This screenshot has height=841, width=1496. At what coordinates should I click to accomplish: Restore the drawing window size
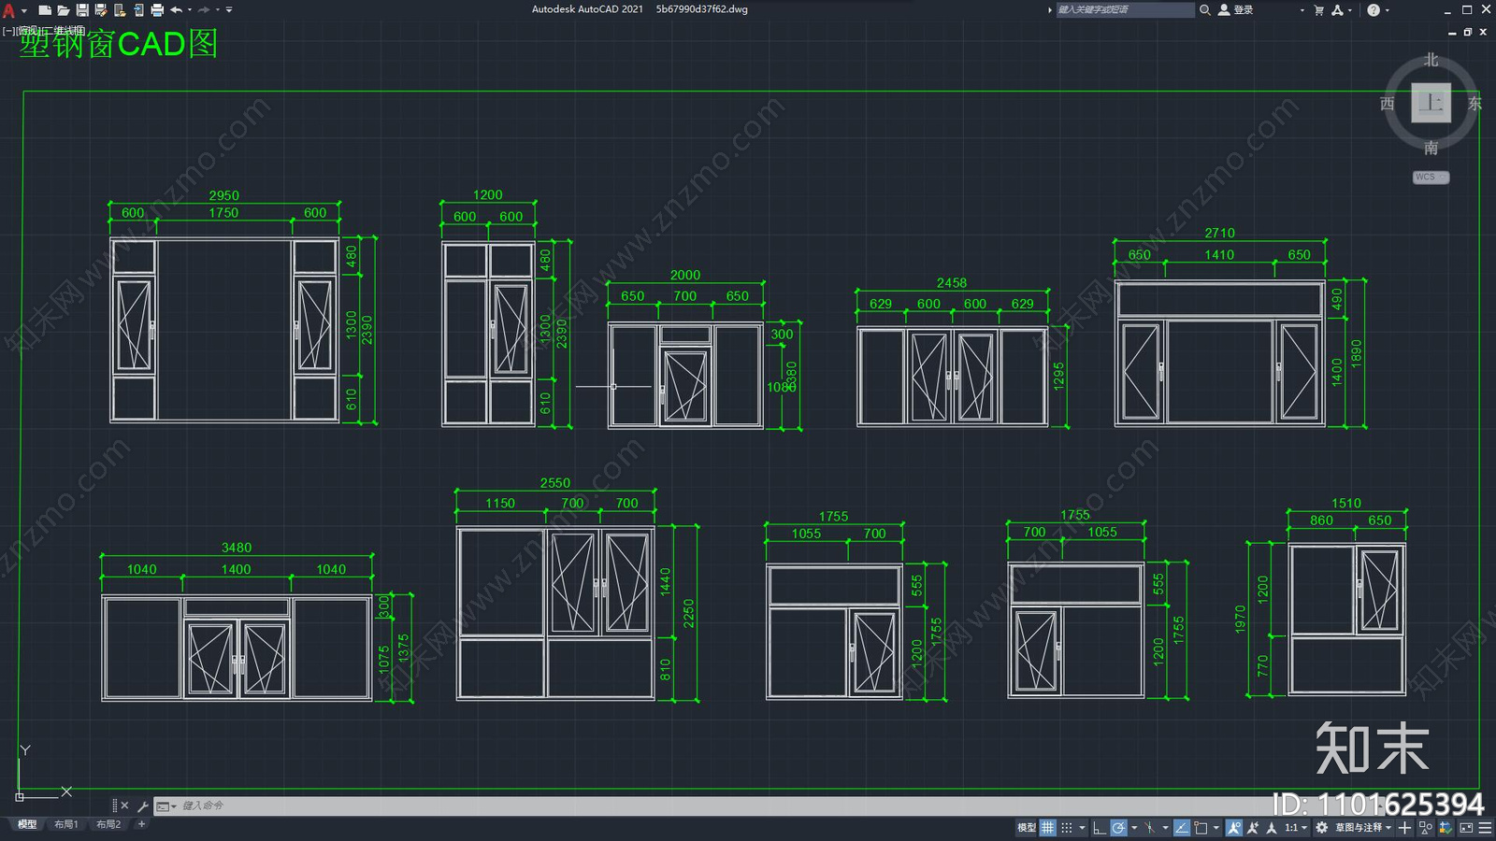(1467, 32)
